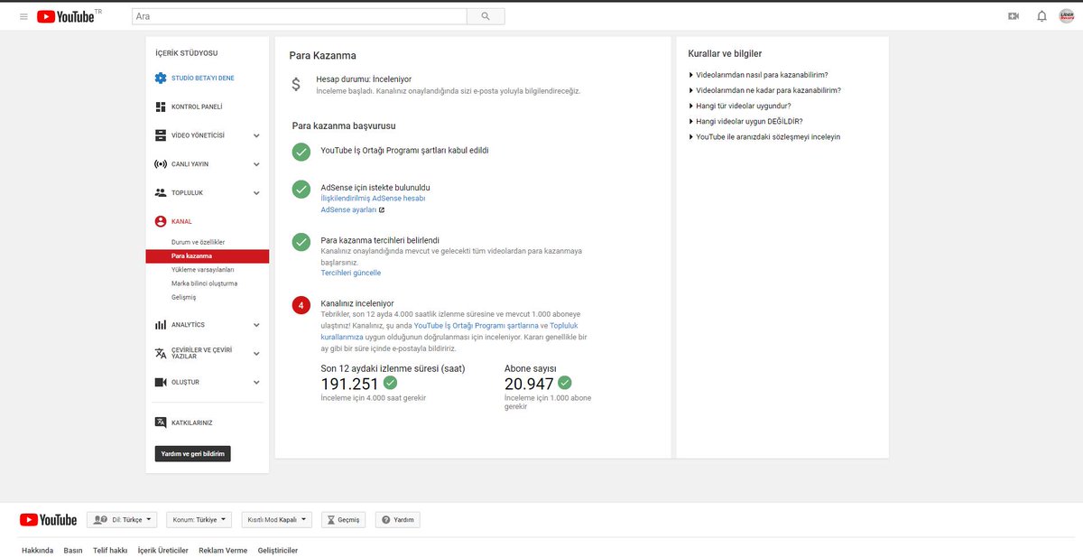Expand the Topluluk section
This screenshot has height=557, width=1083.
click(x=256, y=193)
